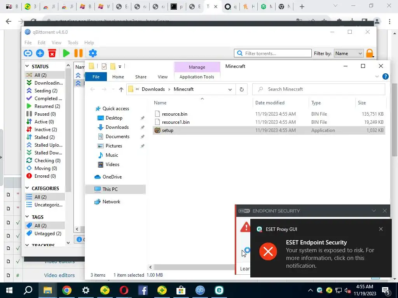Image resolution: width=398 pixels, height=298 pixels.
Task: Select Completed status filter
Action: coord(44,98)
